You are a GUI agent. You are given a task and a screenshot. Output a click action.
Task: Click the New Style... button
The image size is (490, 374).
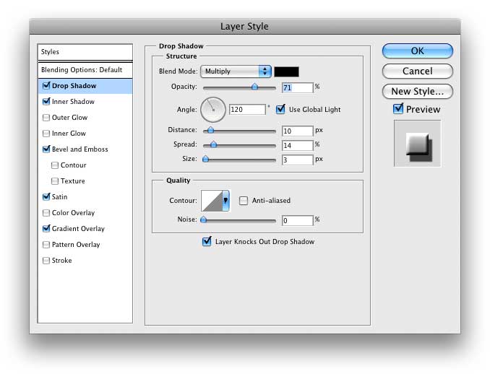point(418,92)
